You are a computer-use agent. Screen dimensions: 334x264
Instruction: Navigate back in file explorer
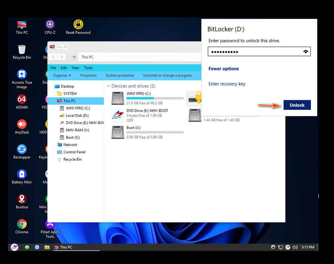coord(53,57)
